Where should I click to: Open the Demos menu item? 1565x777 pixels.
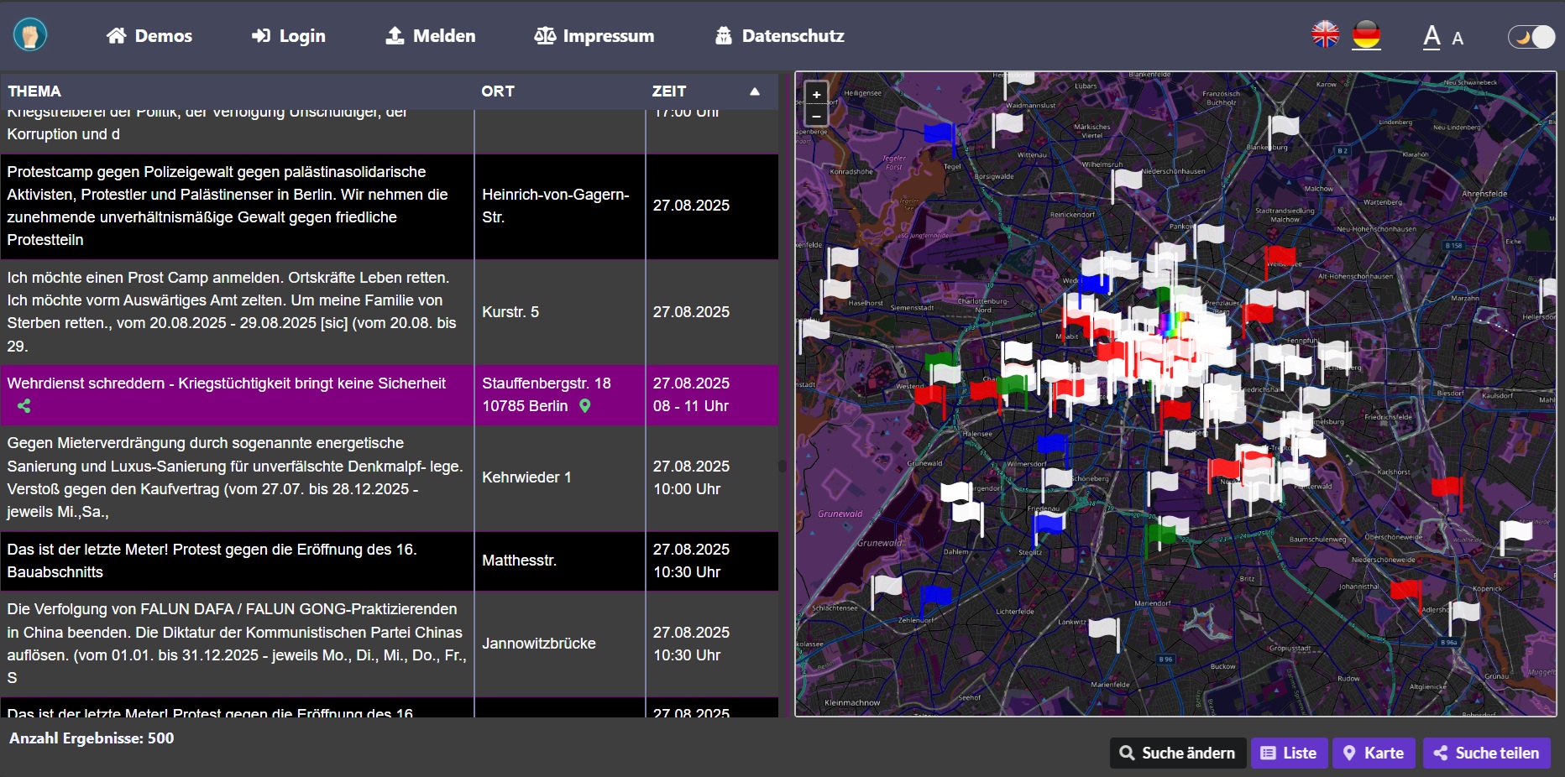click(x=149, y=36)
